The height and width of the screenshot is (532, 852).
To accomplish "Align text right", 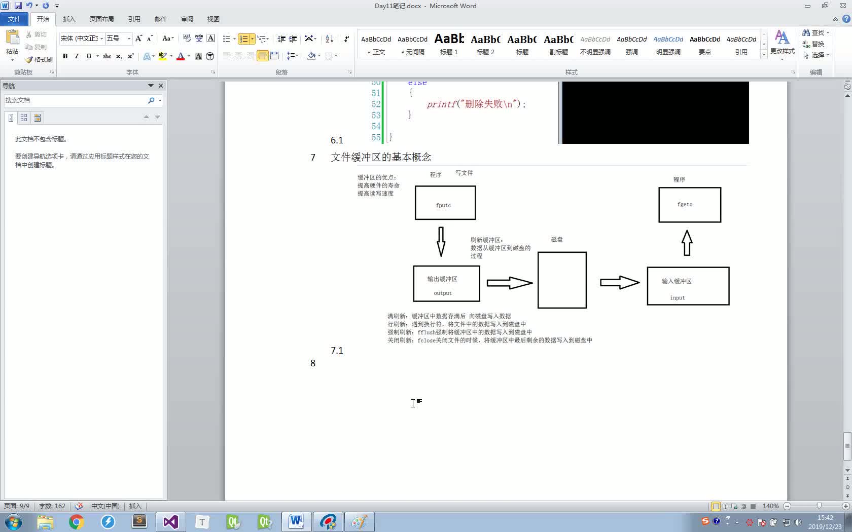I will [251, 56].
